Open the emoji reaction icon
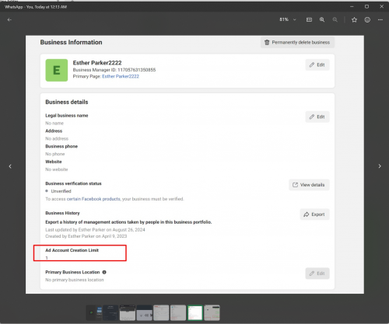Screen dimensions: 389x324 pyautogui.click(x=367, y=19)
